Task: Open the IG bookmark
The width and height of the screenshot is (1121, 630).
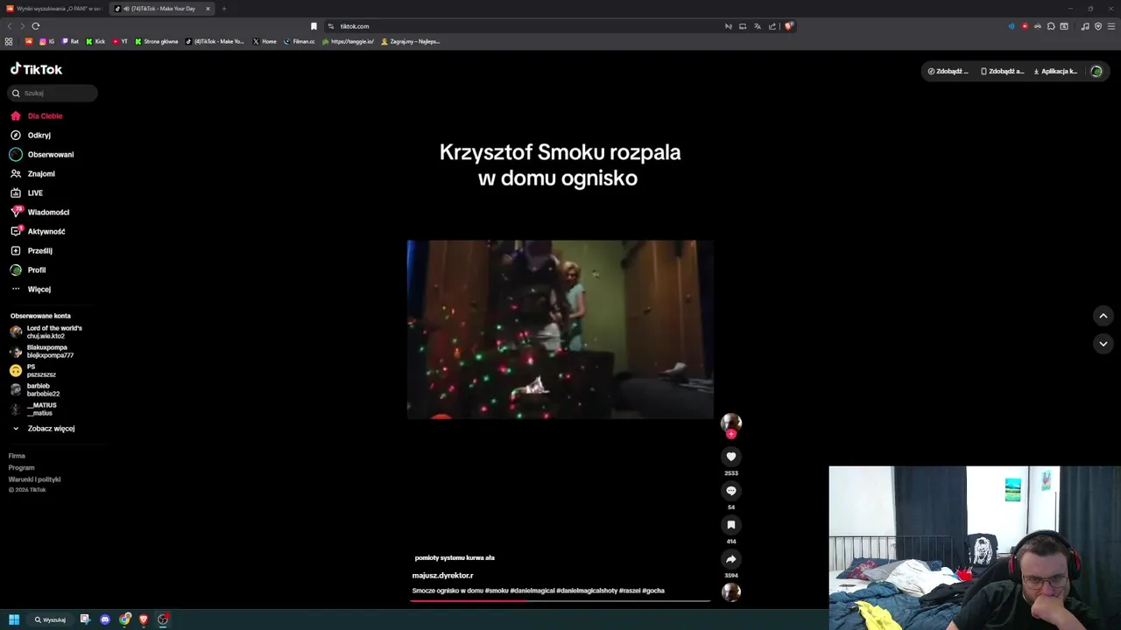Action: tap(46, 41)
